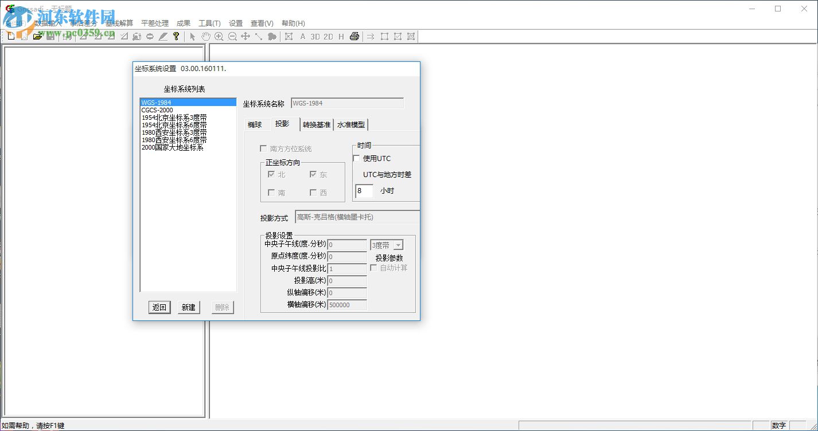Switch to the 椭球 tab
818x431 pixels.
pos(255,124)
